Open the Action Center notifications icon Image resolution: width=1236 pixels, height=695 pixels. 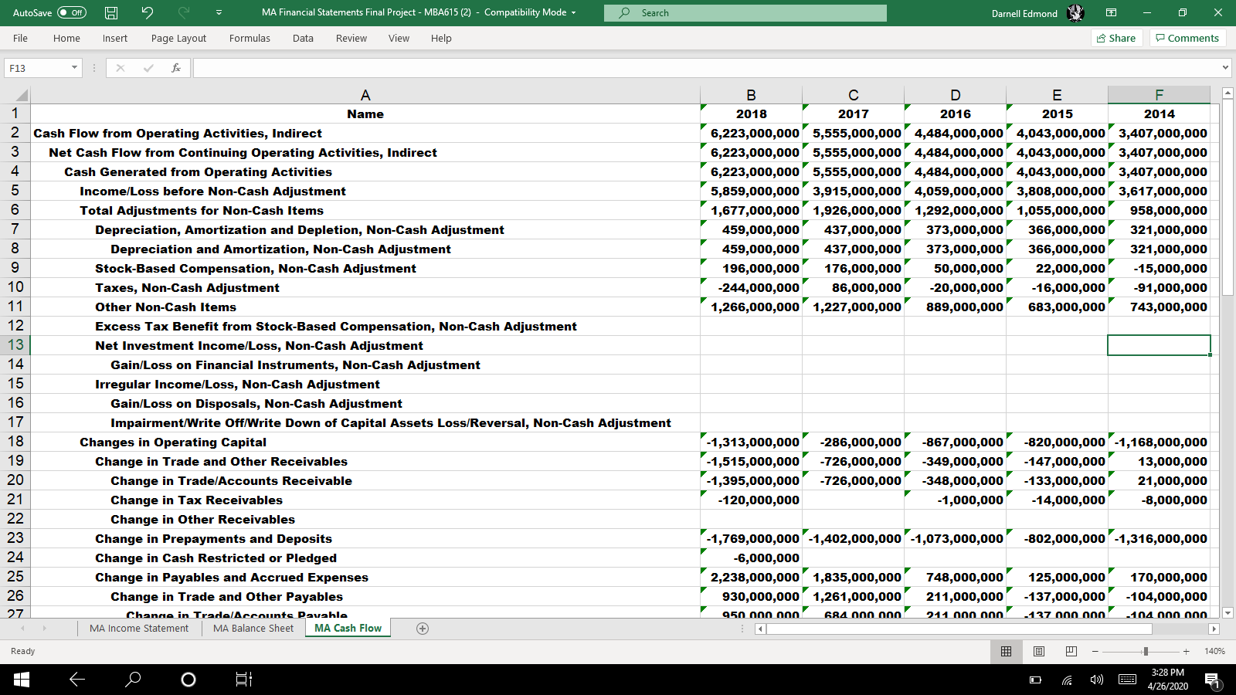[x=1212, y=680]
